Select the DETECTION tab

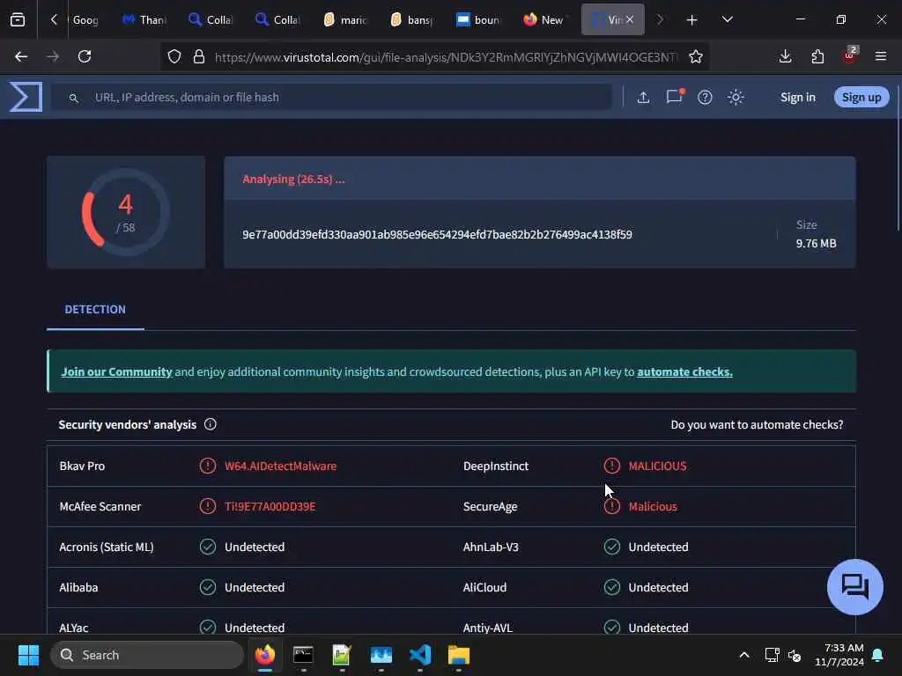(x=95, y=309)
